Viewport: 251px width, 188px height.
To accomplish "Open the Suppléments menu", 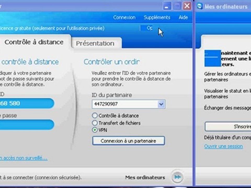I will pos(157,17).
